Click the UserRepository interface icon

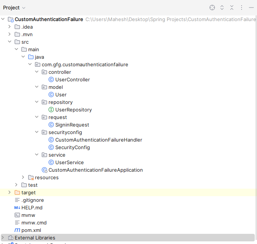[51, 110]
